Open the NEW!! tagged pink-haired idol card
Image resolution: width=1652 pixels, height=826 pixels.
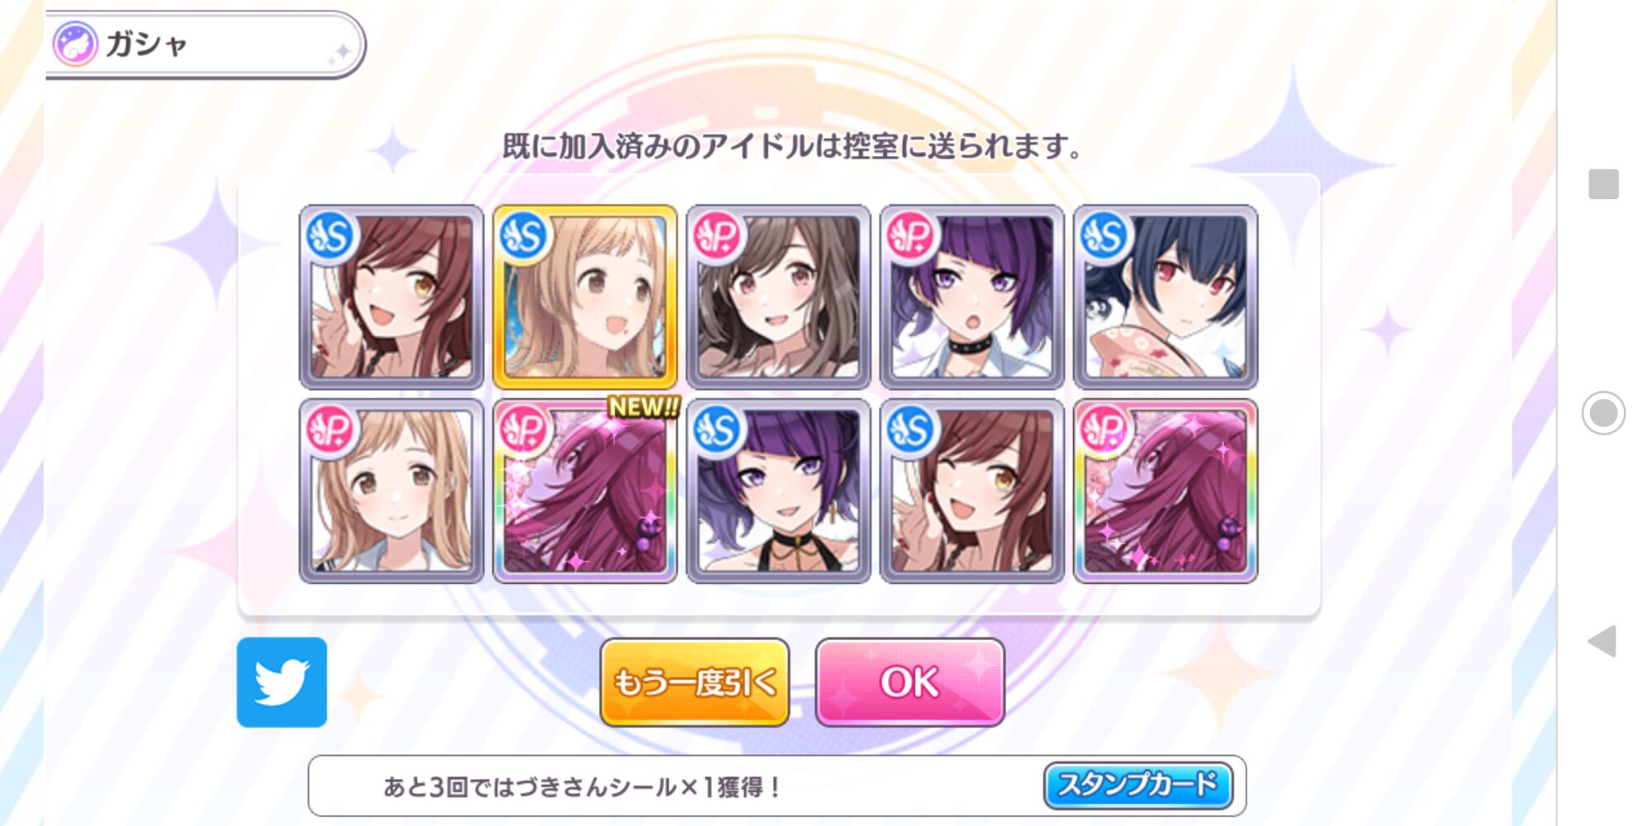(585, 491)
